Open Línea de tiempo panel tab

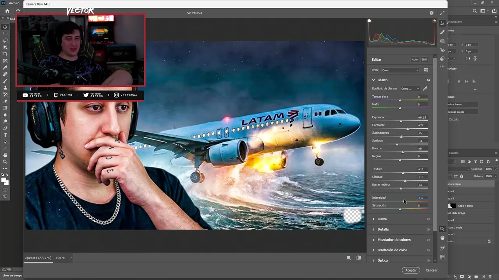coord(12,275)
